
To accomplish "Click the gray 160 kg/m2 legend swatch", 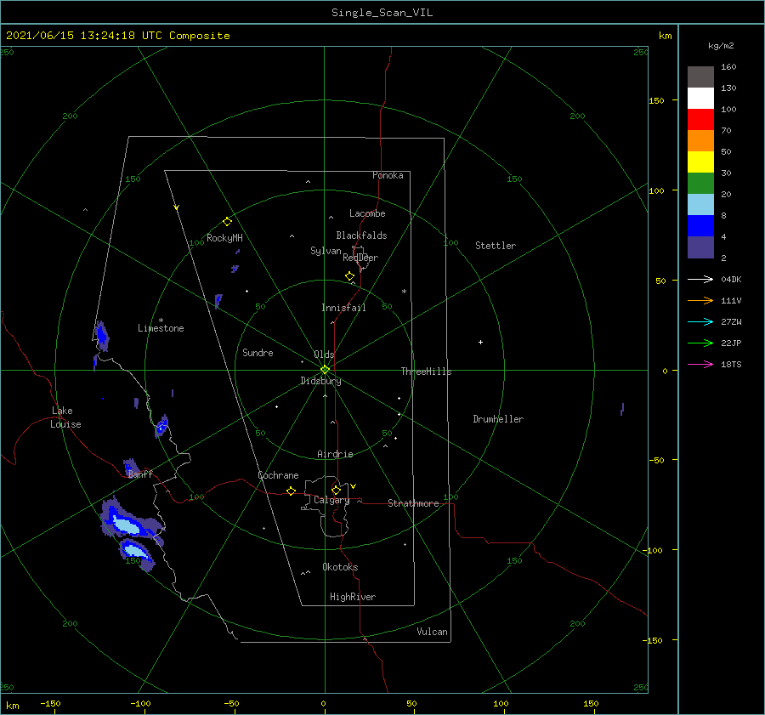I will (x=700, y=77).
